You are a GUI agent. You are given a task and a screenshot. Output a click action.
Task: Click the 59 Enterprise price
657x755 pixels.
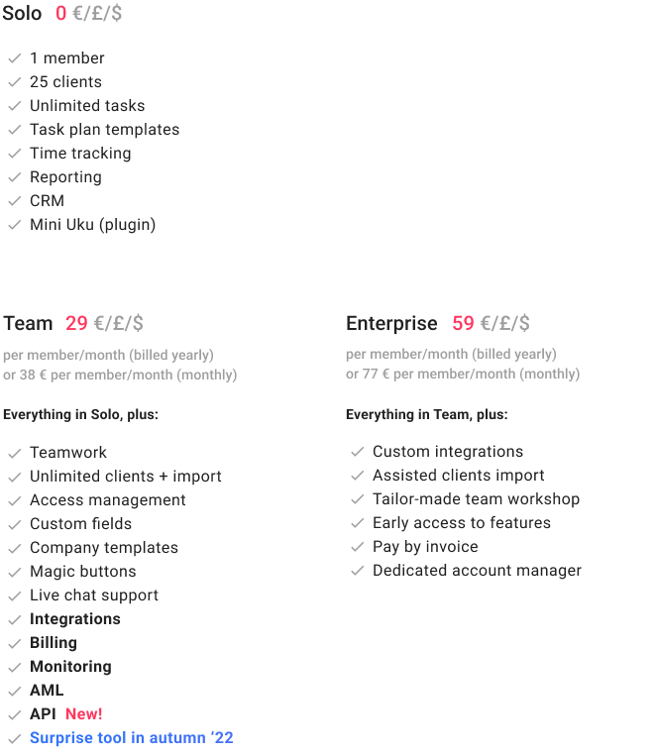[x=463, y=323]
